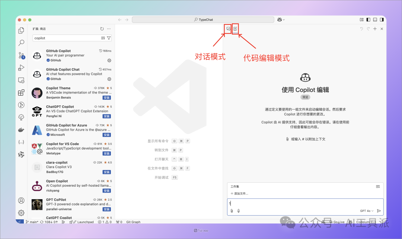Close the Copilot edits panel
The height and width of the screenshot is (239, 402).
[x=382, y=29]
